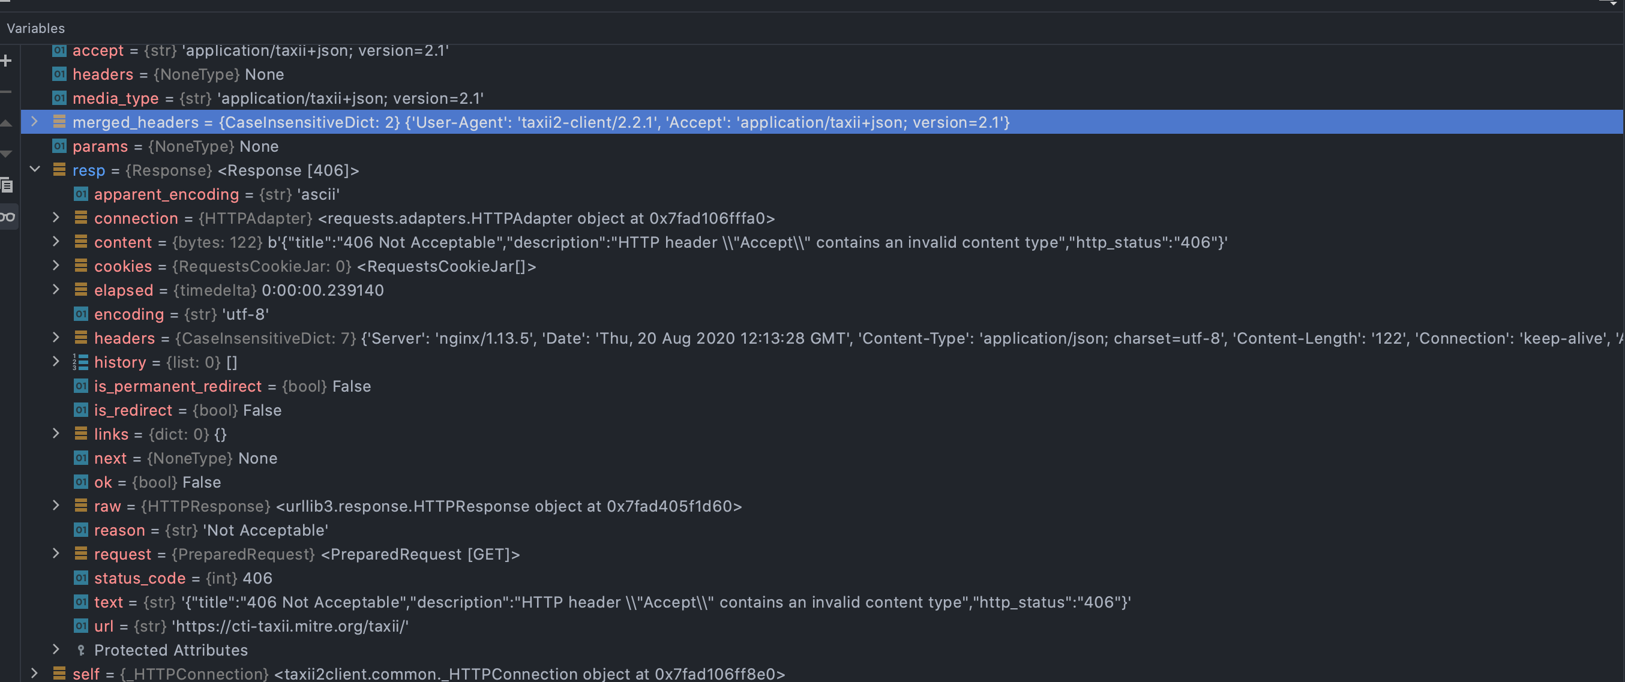Select the Variables tab
1625x682 pixels.
click(x=35, y=28)
